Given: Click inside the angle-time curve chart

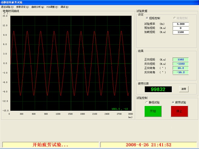Looking at the screenshot, I should [x=69, y=62].
